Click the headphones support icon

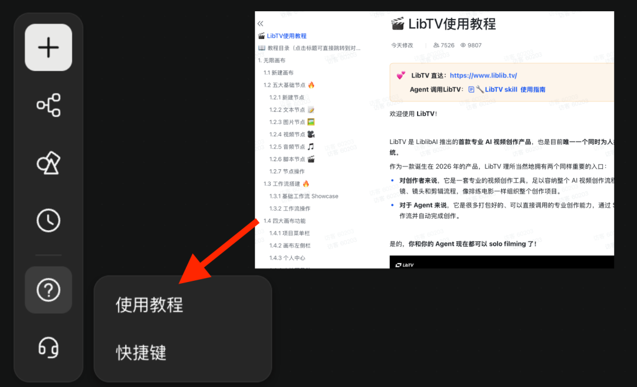tap(48, 348)
